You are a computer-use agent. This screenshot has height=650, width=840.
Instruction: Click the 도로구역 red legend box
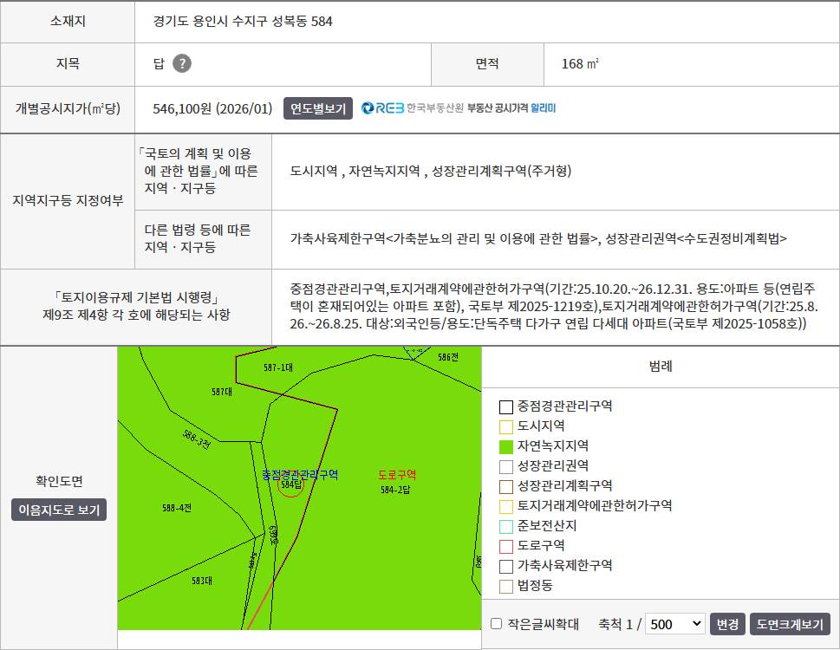pyautogui.click(x=505, y=546)
